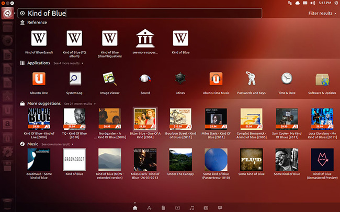
Task: Click the Kind of Blue search field
Action: [x=140, y=13]
